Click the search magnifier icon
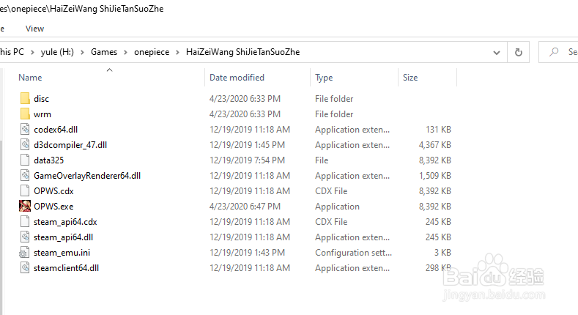 [553, 52]
